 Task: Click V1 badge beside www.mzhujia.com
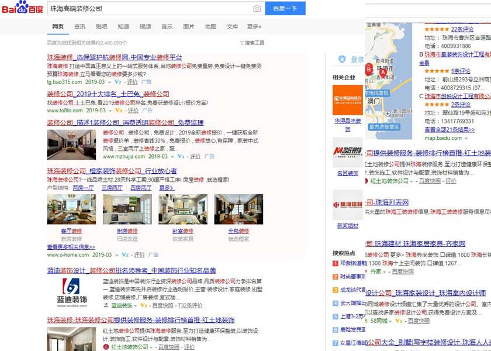coord(181,156)
